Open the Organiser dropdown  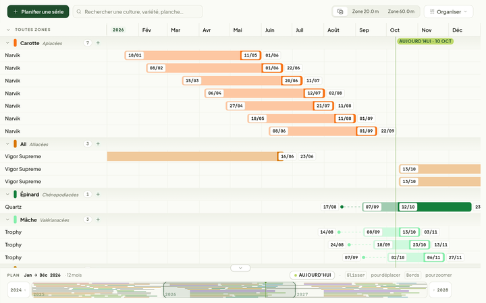448,11
